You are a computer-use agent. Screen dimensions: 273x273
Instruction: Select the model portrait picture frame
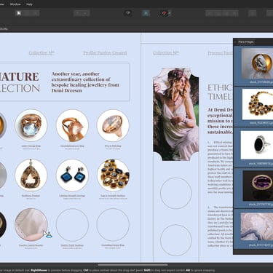click(176, 114)
